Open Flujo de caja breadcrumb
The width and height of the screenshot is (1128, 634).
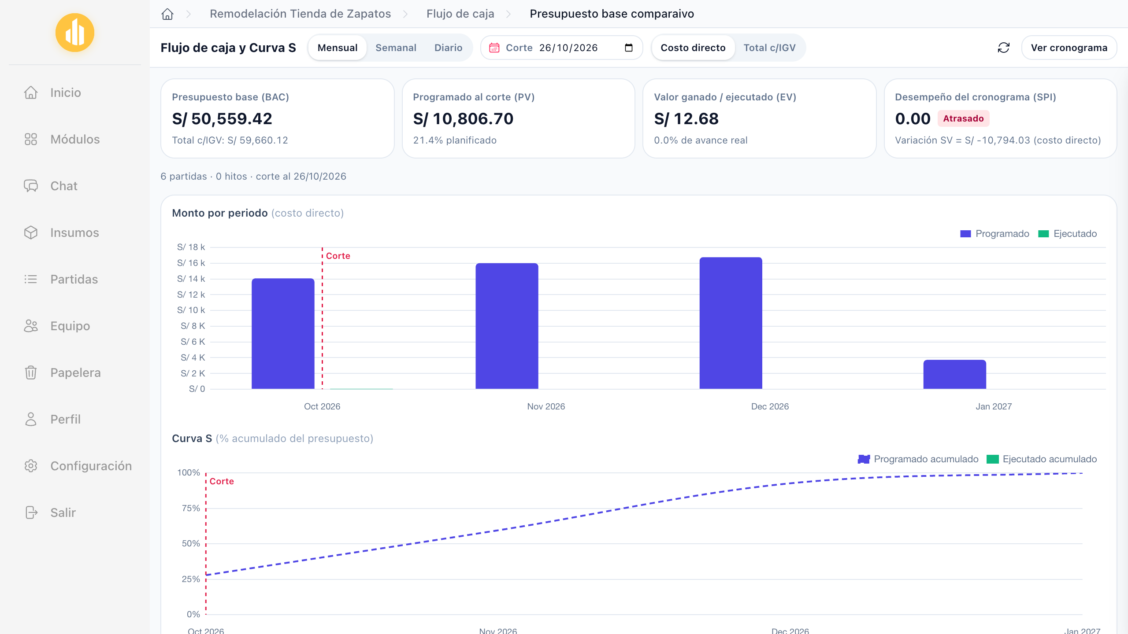click(460, 14)
